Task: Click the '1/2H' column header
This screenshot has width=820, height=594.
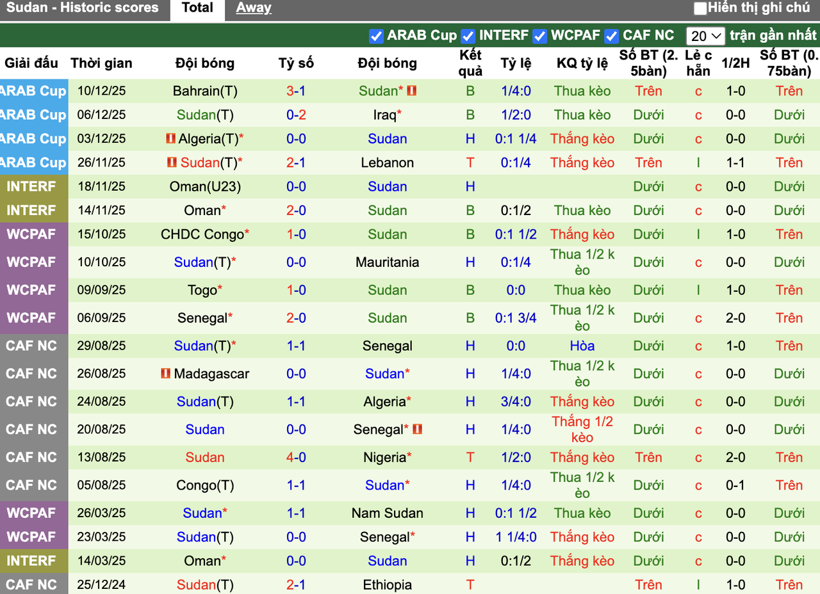Action: (x=735, y=63)
